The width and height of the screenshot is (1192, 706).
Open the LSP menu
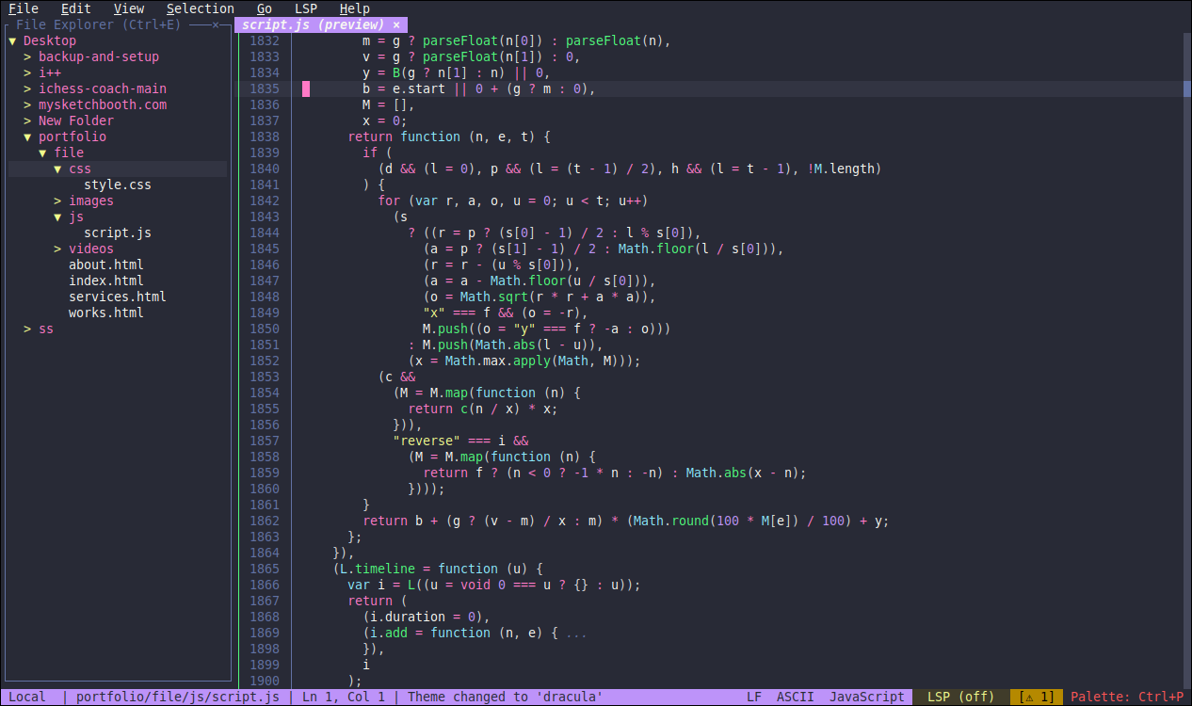(x=306, y=8)
